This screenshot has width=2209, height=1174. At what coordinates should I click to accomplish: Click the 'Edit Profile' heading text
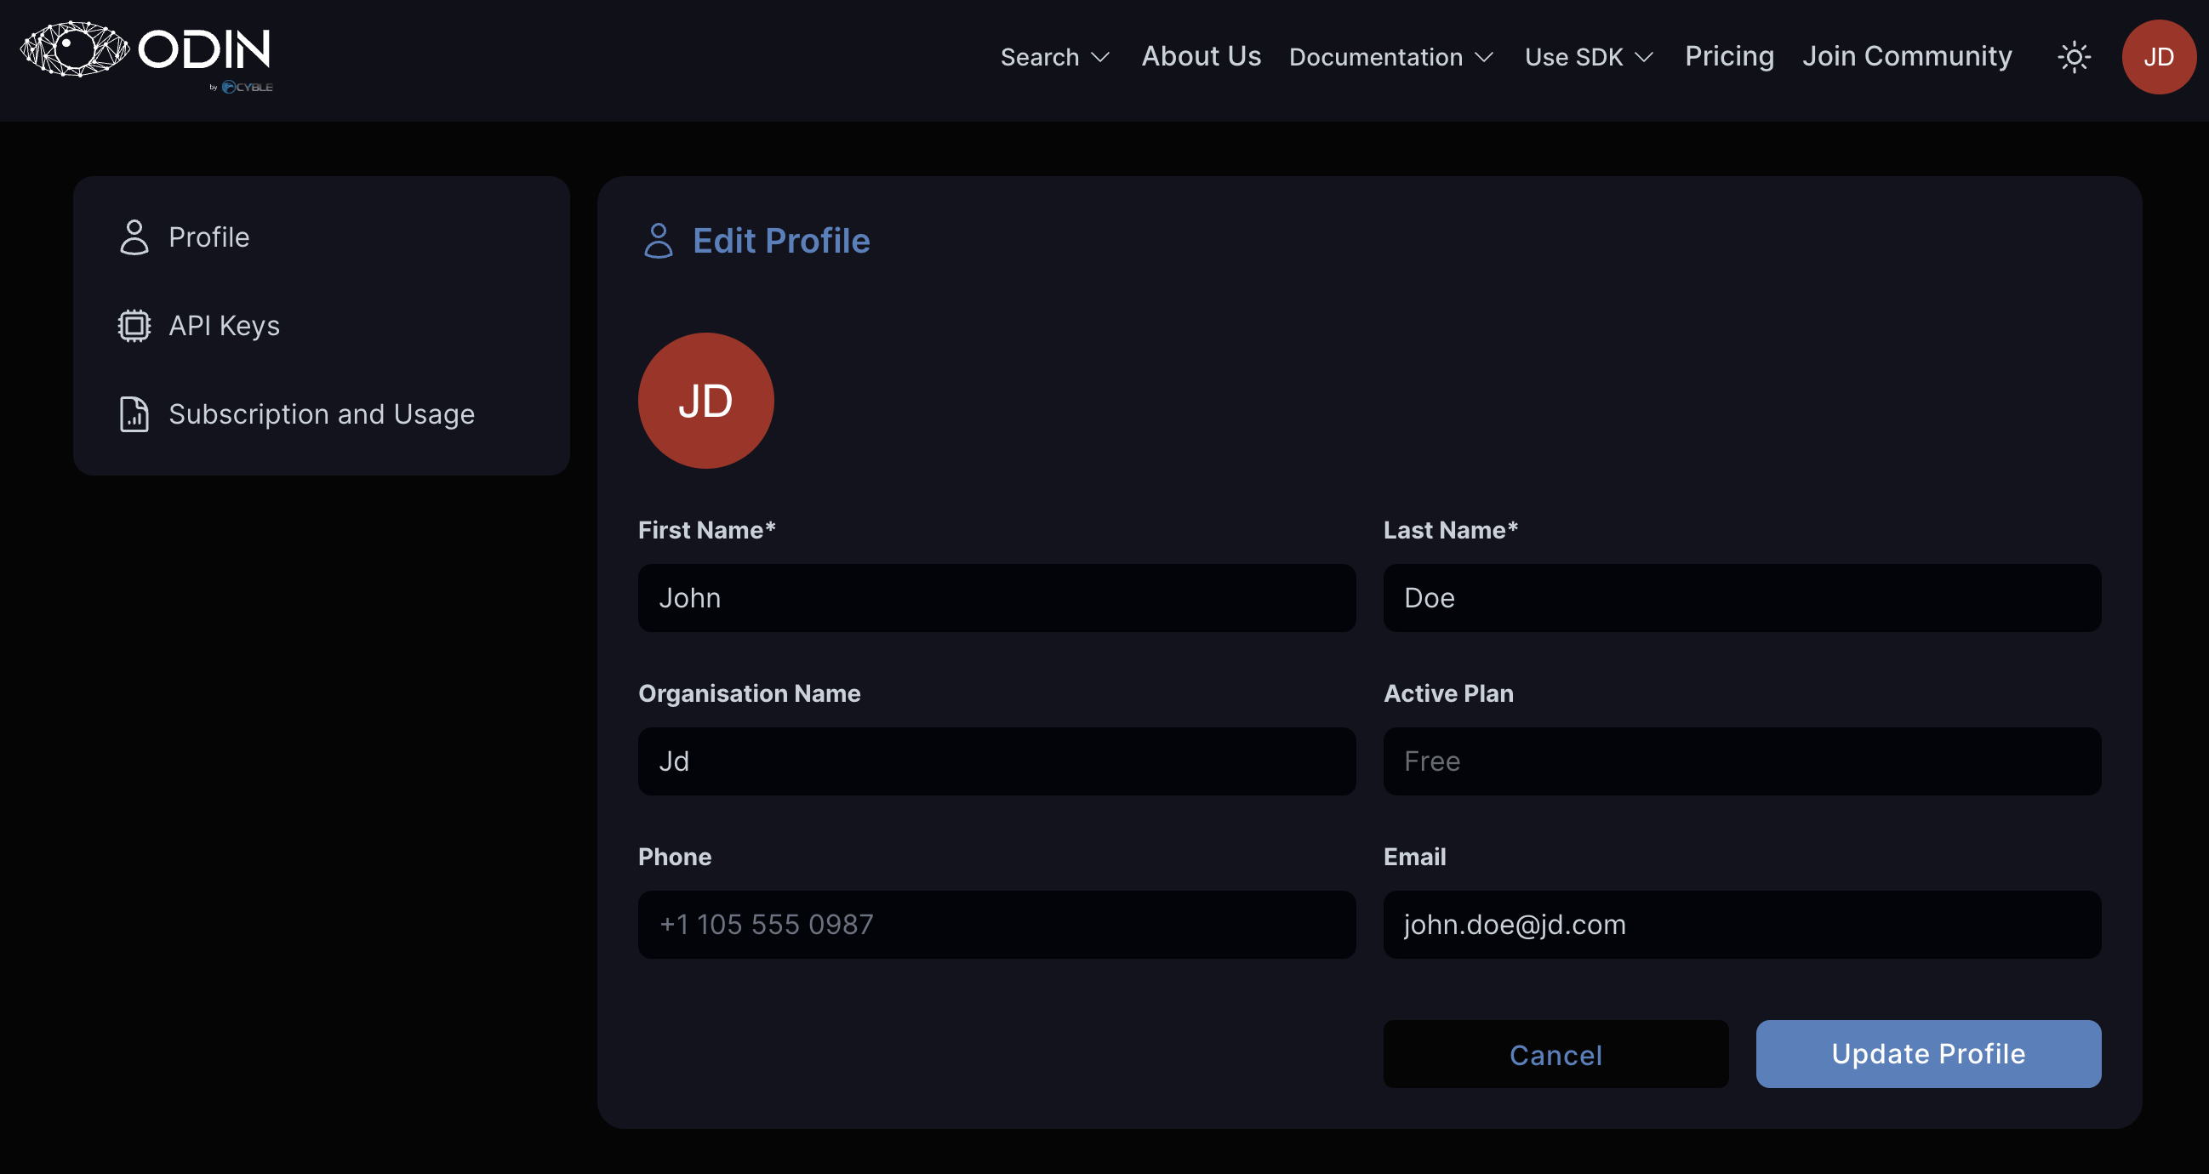781,241
